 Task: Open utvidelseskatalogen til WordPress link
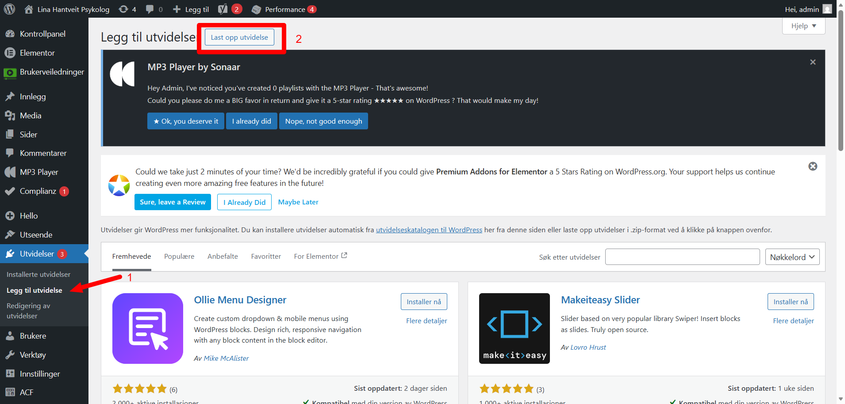(429, 230)
